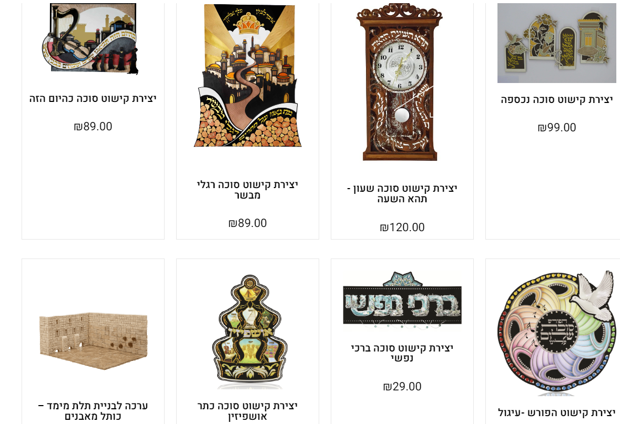Open product link יצירת קישוט סוכה כהיום הזה
Screen dimensions: 620x424
click(x=93, y=98)
